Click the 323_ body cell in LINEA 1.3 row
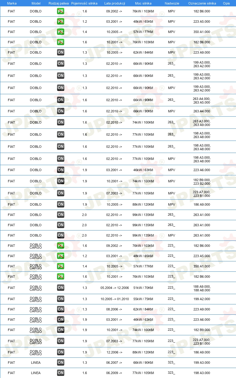The height and width of the screenshot is (378, 236). tap(171, 362)
